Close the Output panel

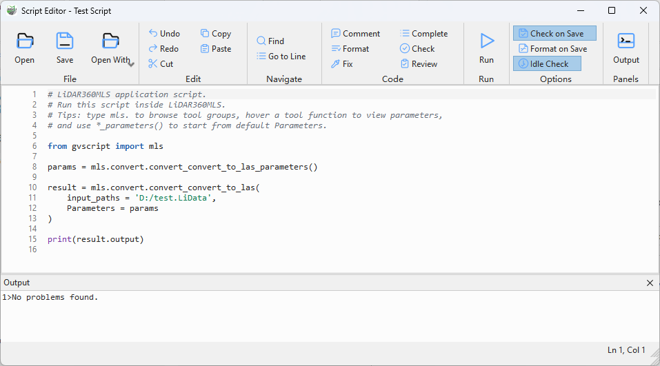(650, 283)
